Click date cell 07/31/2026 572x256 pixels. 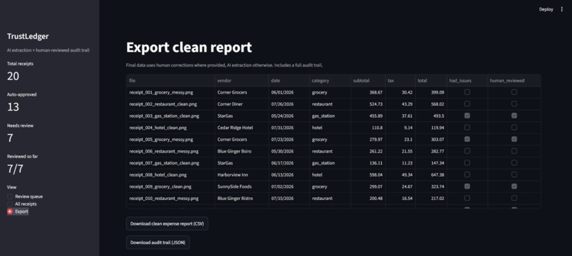point(288,128)
